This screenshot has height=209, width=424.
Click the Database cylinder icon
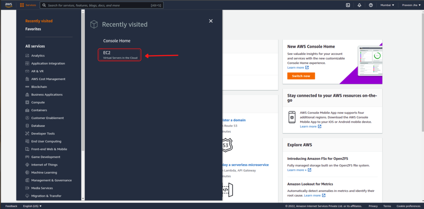[27, 126]
